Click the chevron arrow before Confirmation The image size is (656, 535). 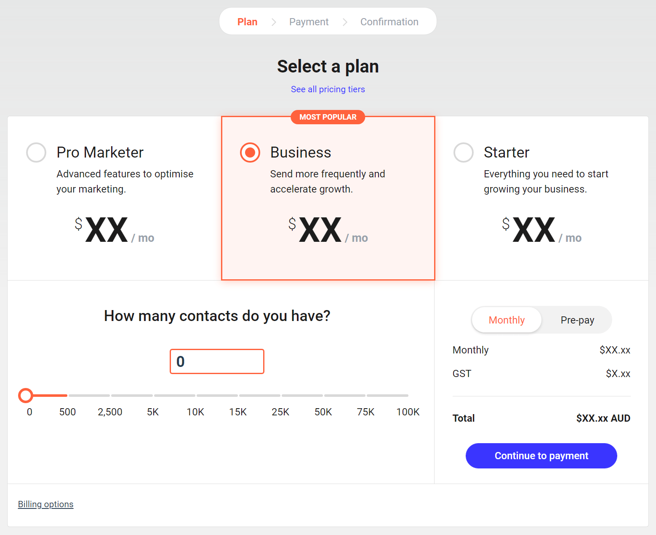point(345,21)
